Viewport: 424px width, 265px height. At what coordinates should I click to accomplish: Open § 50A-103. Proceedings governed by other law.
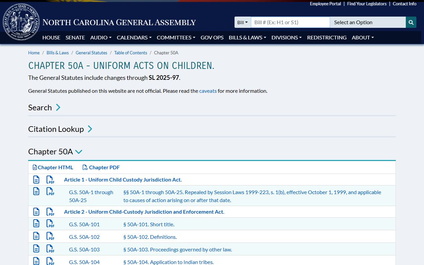[178, 249]
